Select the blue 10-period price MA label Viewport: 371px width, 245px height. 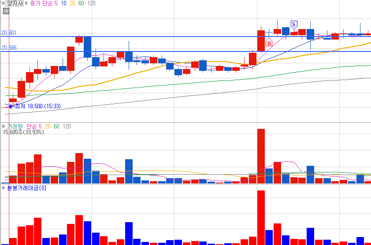(63, 4)
